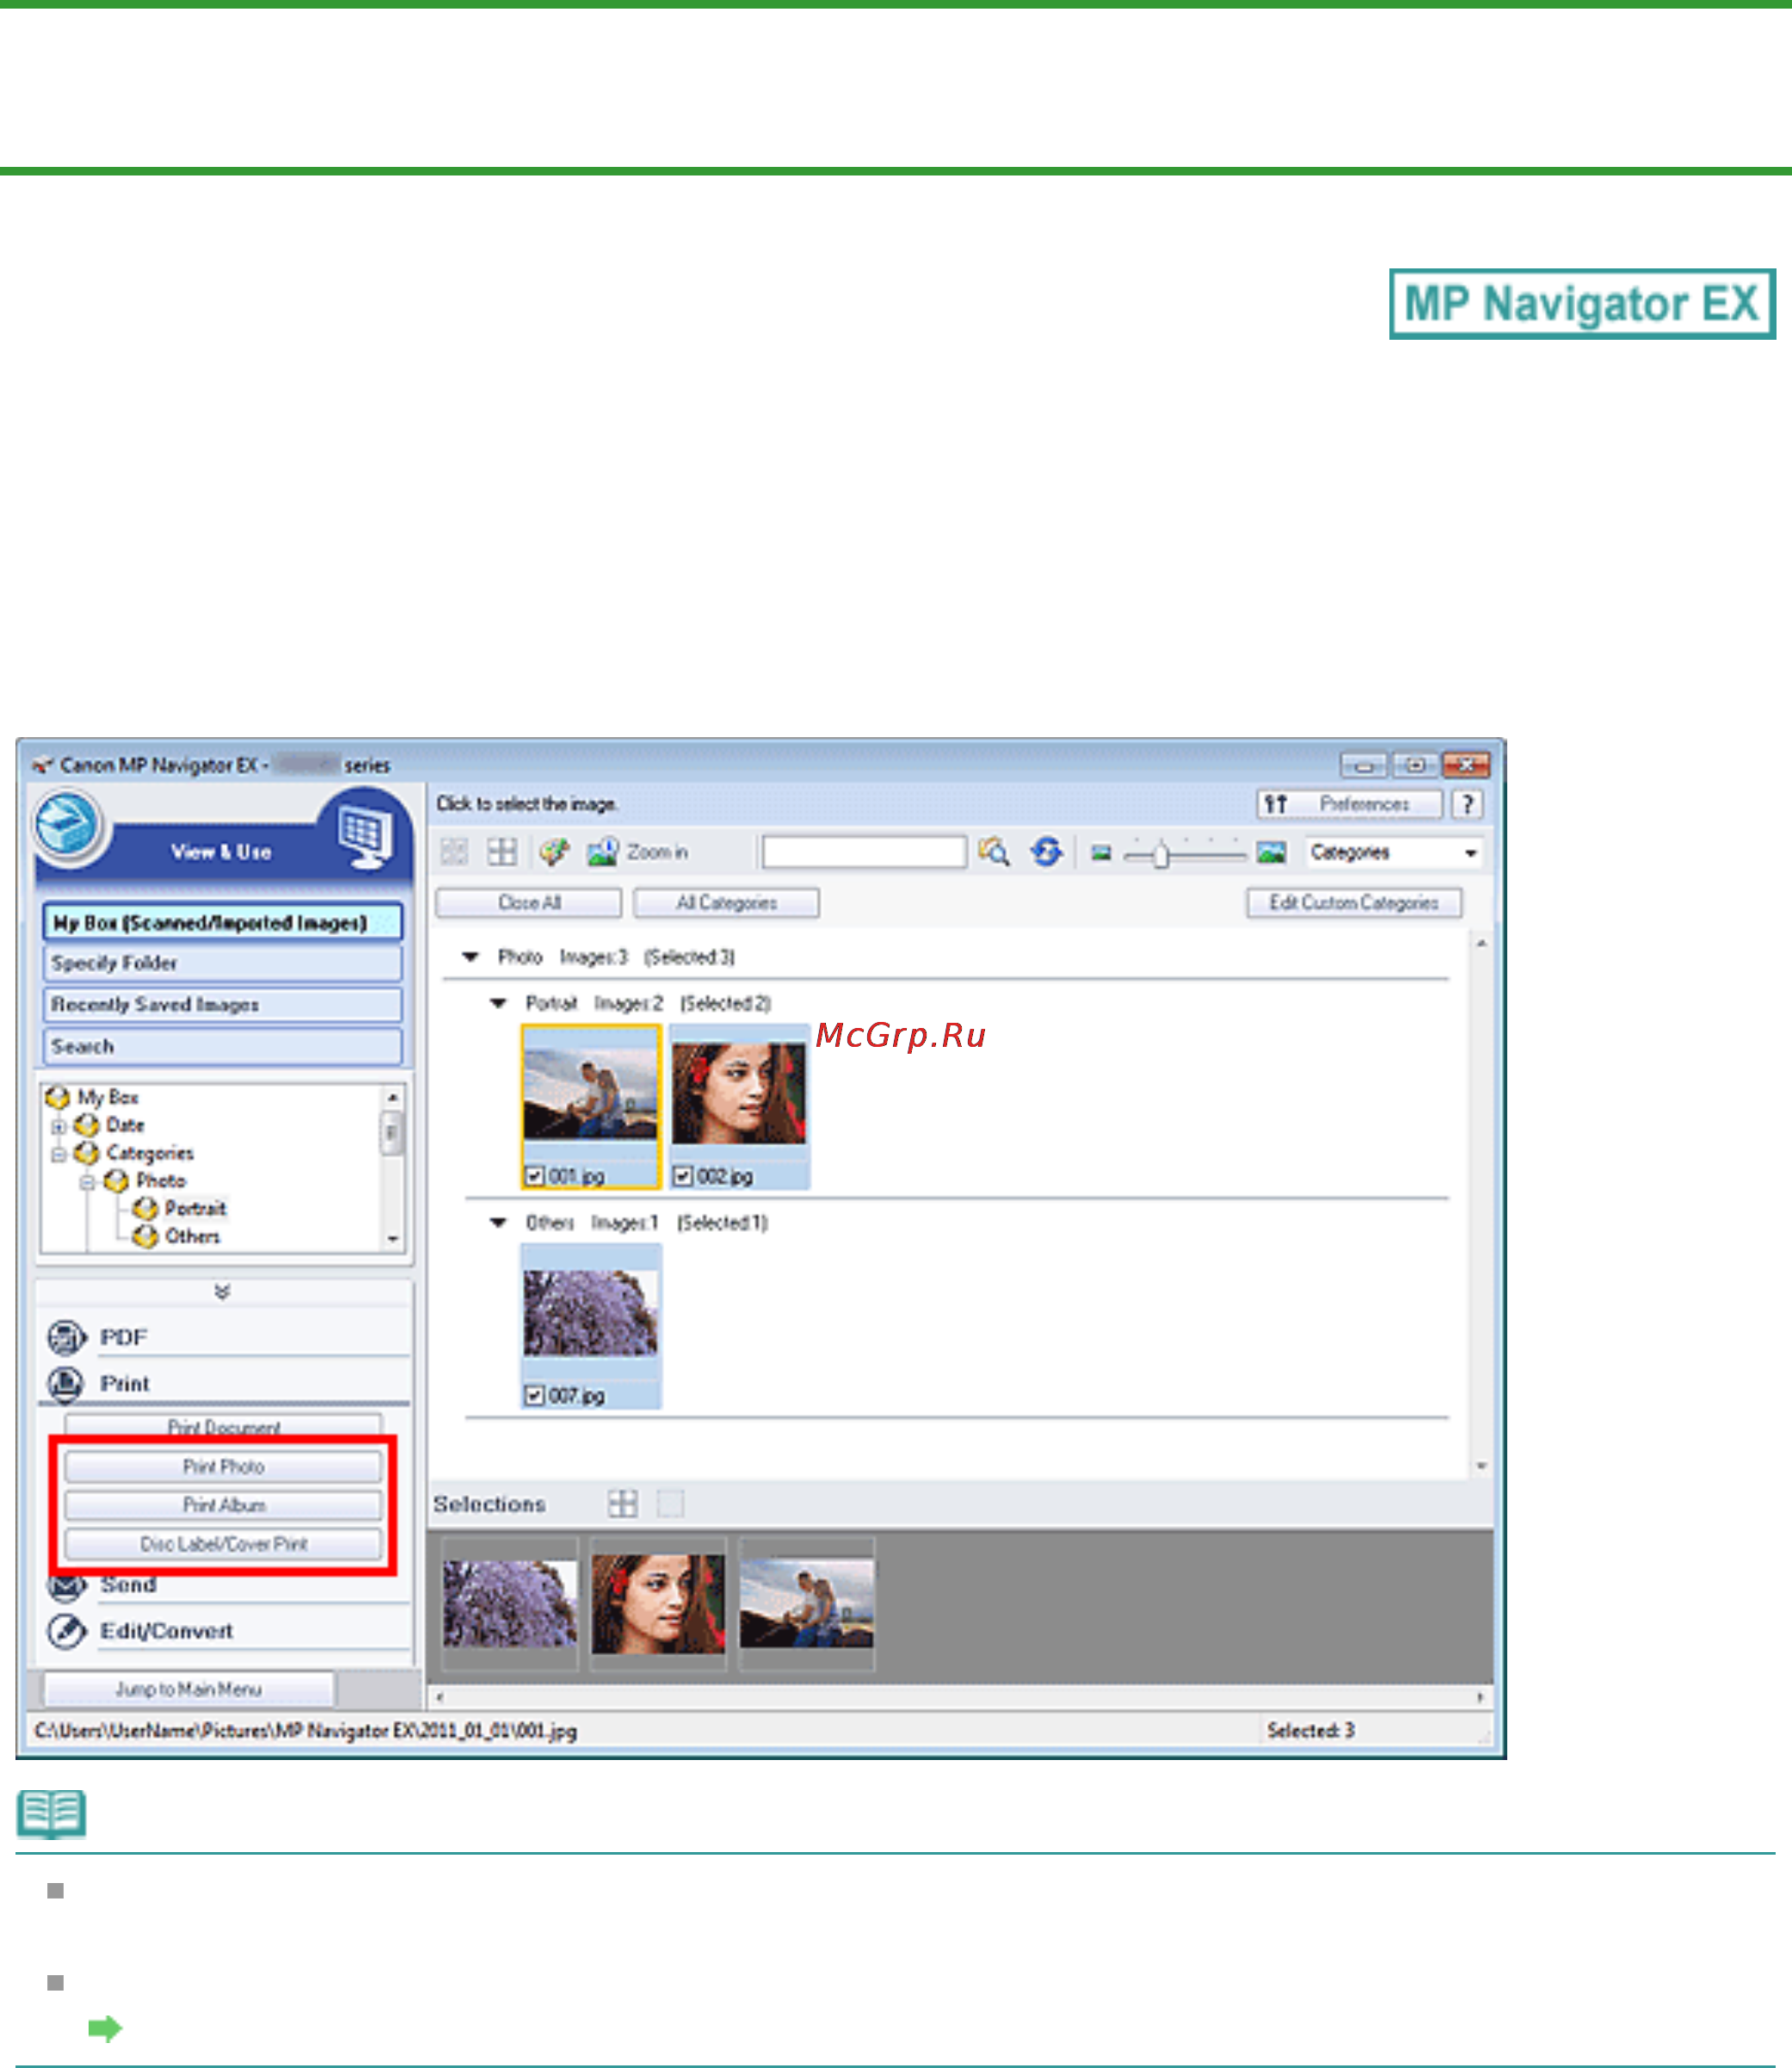Click the tree panel scroll-down arrow
Screen dimensions: 1792x2068
pyautogui.click(x=393, y=1239)
